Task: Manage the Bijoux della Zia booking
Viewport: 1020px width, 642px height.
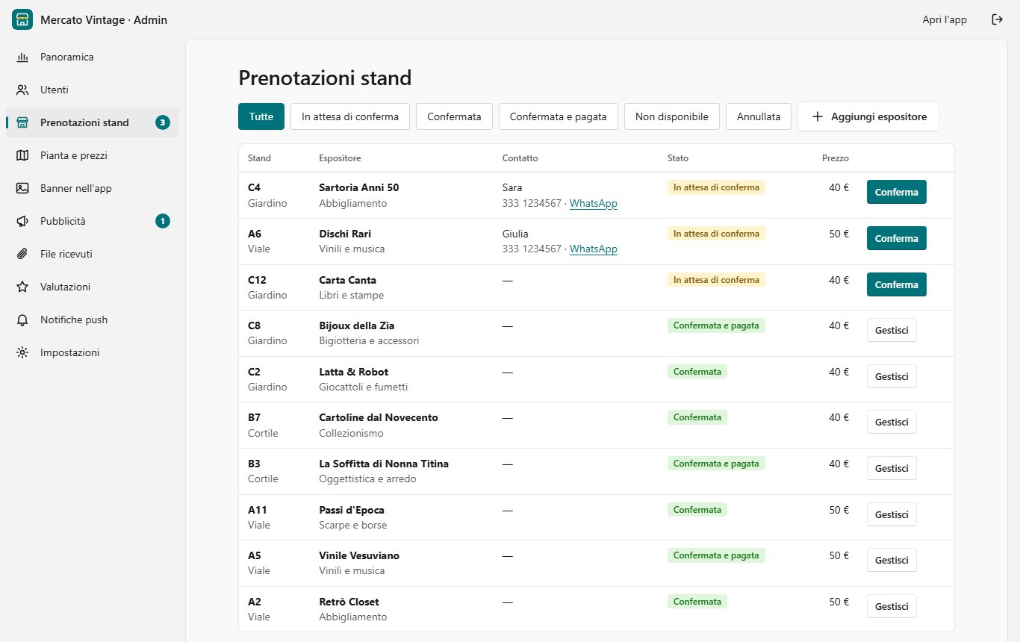Action: [892, 330]
